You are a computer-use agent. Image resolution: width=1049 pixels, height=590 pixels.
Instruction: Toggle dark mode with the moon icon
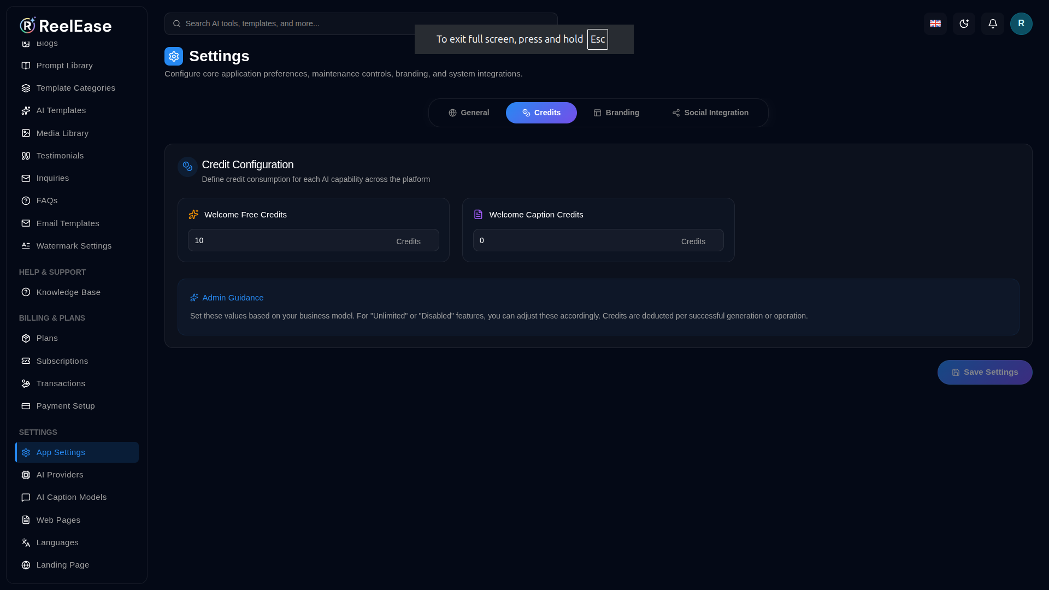click(x=964, y=23)
